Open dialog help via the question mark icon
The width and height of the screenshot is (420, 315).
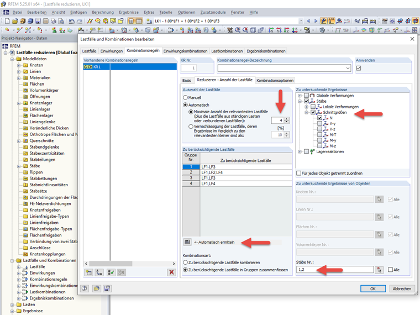point(85,288)
